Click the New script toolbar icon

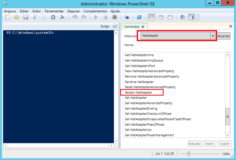pos(7,17)
